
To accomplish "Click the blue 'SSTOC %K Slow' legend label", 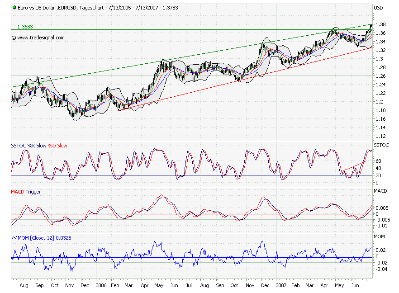I will [28, 146].
